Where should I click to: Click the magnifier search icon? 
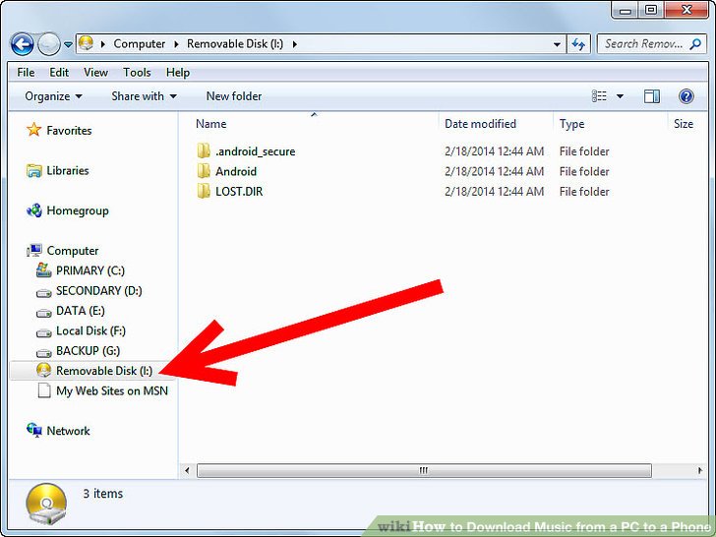(695, 44)
